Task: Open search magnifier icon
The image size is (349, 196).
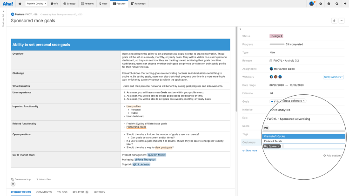Action: (337, 4)
